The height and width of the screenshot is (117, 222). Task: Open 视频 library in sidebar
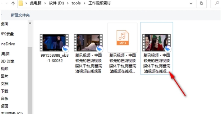click(x=4, y=69)
